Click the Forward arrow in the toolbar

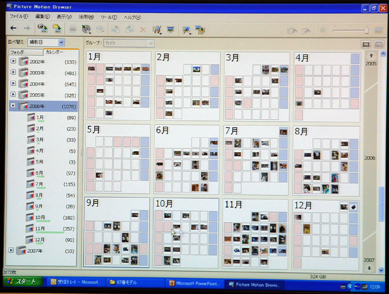[x=27, y=28]
